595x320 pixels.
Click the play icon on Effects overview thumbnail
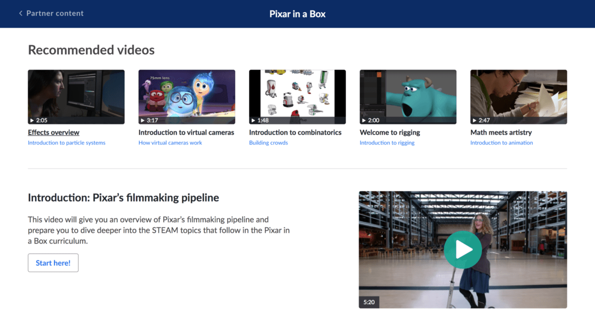pyautogui.click(x=32, y=119)
